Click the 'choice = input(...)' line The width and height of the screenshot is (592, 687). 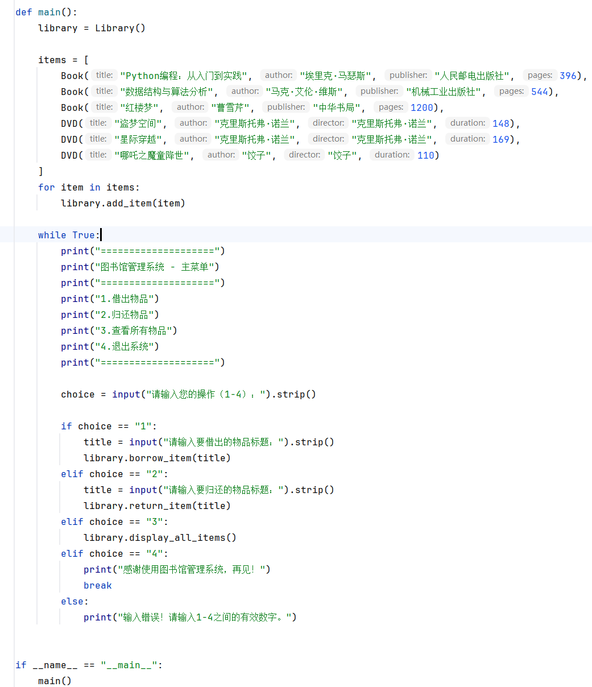189,394
